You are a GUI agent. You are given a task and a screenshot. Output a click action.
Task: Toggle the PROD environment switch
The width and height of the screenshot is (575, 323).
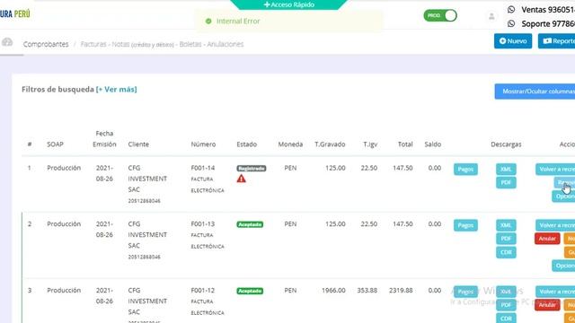[x=440, y=15]
